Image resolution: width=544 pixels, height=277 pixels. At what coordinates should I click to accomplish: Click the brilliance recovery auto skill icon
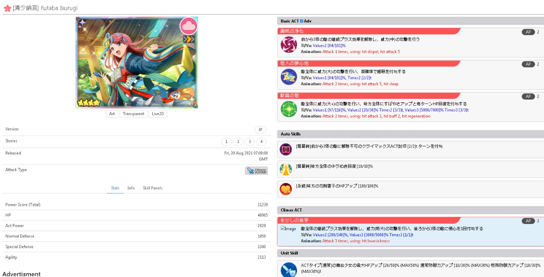(x=286, y=169)
